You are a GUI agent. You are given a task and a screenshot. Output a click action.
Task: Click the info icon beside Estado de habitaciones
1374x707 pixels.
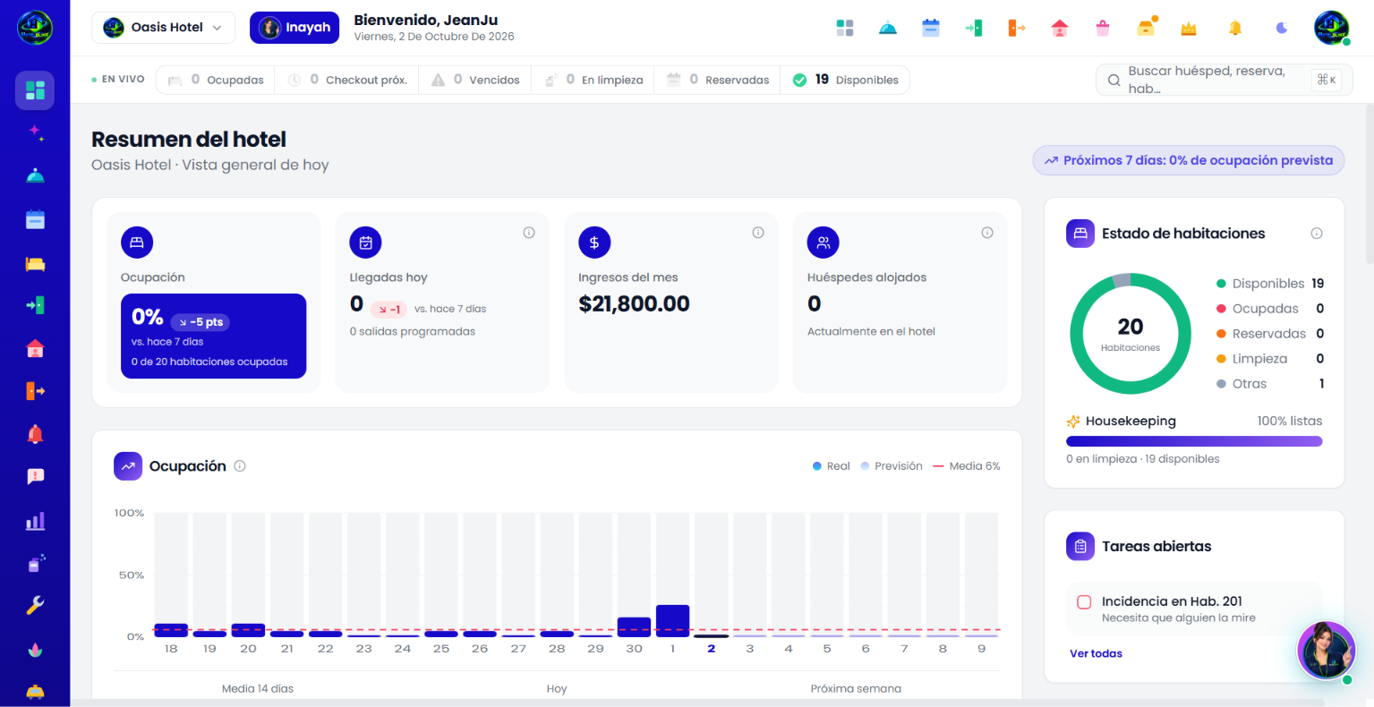tap(1317, 234)
